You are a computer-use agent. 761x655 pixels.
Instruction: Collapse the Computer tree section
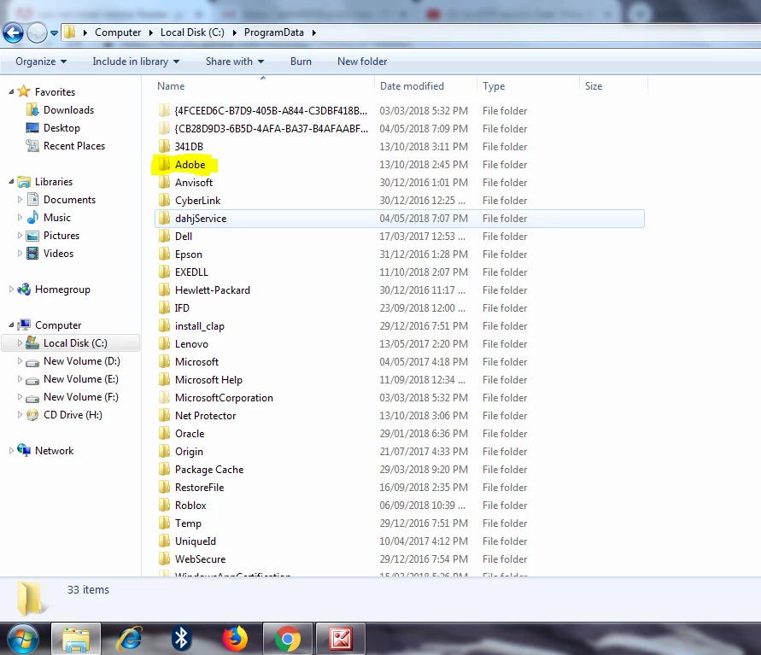11,325
